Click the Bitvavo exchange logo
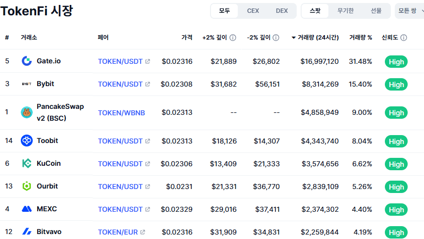Screen dimensions: 424x239 coord(27,232)
